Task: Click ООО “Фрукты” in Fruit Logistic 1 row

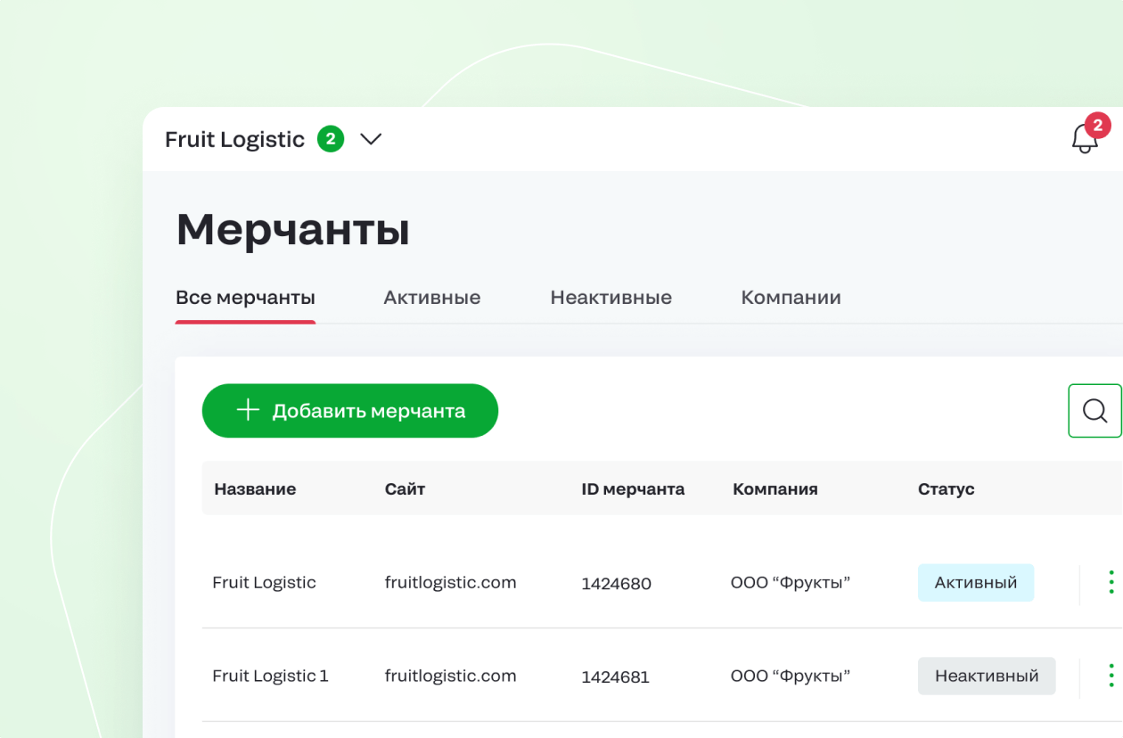Action: click(x=791, y=676)
